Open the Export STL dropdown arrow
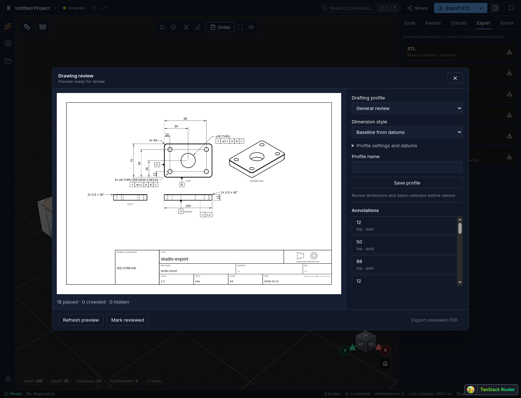Image resolution: width=521 pixels, height=398 pixels. (x=481, y=8)
